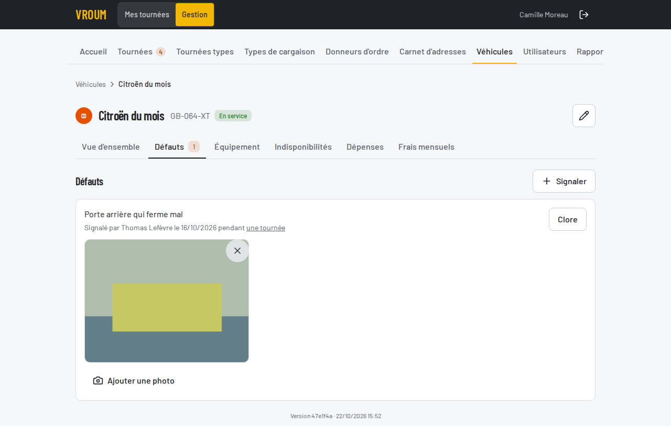Open Donneurs d'ordre section
Screen dimensions: 671x426
357,51
